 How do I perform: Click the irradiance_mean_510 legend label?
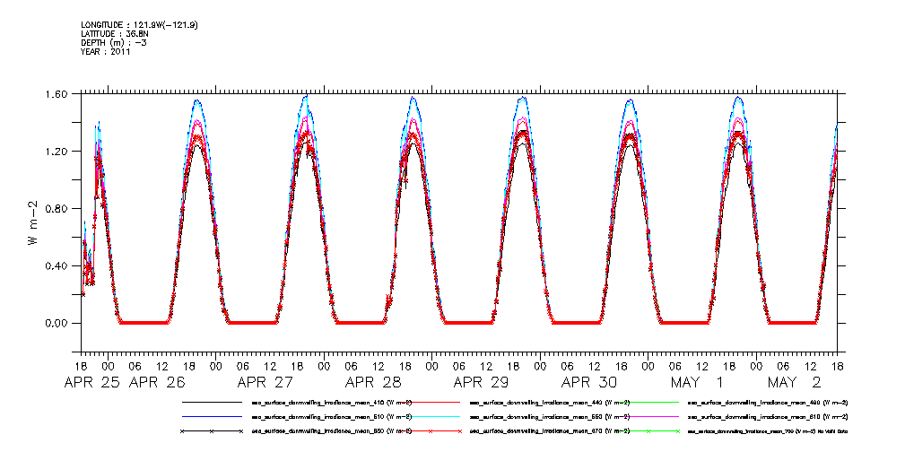331,416
